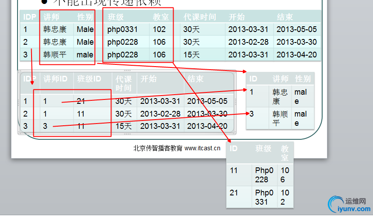Image resolution: width=373 pixels, height=216 pixels.
Task: Select the 结束 header in the 讲师ID table
Action: click(x=195, y=79)
